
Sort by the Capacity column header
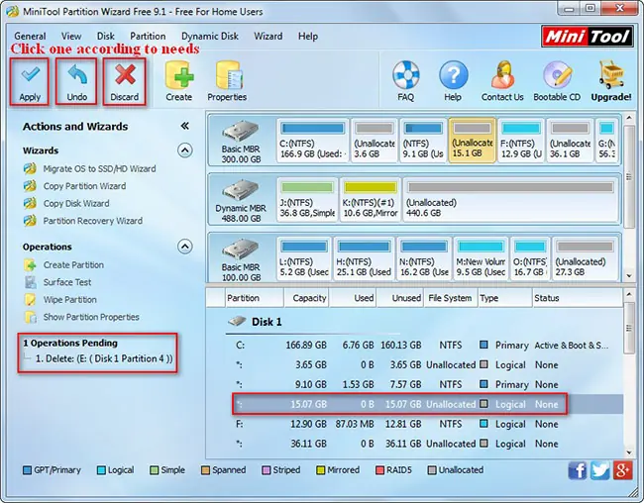pos(306,298)
